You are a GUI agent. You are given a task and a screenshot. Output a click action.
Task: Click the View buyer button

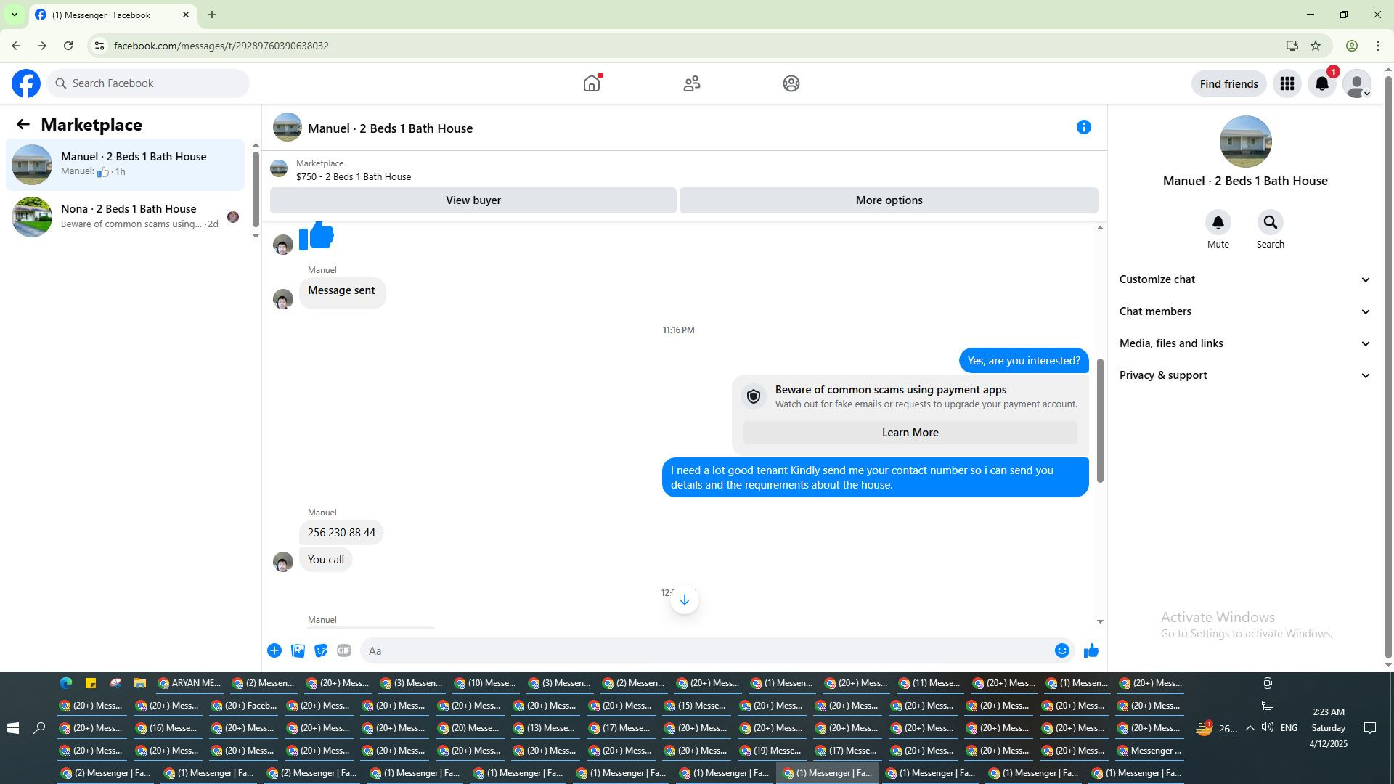click(473, 200)
